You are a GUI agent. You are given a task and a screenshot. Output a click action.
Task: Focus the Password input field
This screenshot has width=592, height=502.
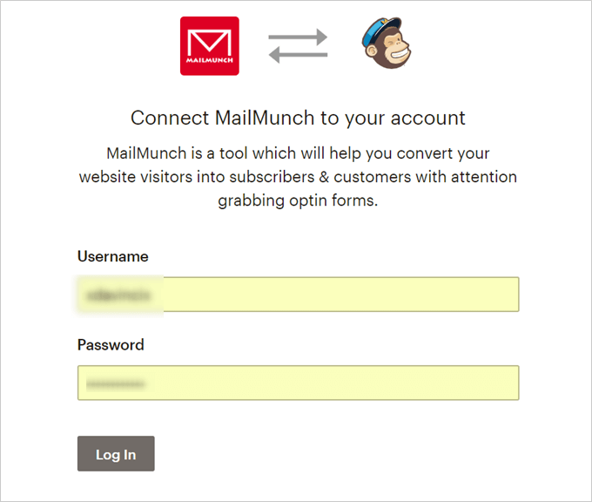pos(298,383)
